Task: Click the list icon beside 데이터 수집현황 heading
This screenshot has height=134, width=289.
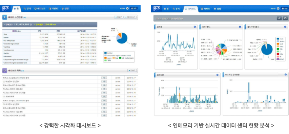Action: click(5, 18)
